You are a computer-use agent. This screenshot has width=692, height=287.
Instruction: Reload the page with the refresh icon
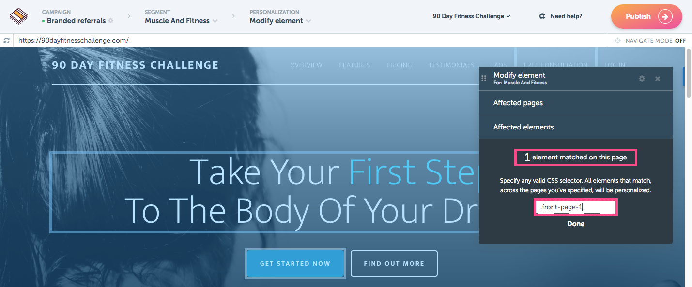pyautogui.click(x=6, y=41)
